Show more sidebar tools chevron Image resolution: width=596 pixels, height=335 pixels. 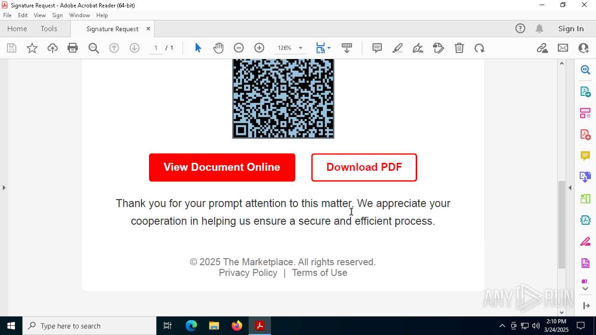pos(585,289)
